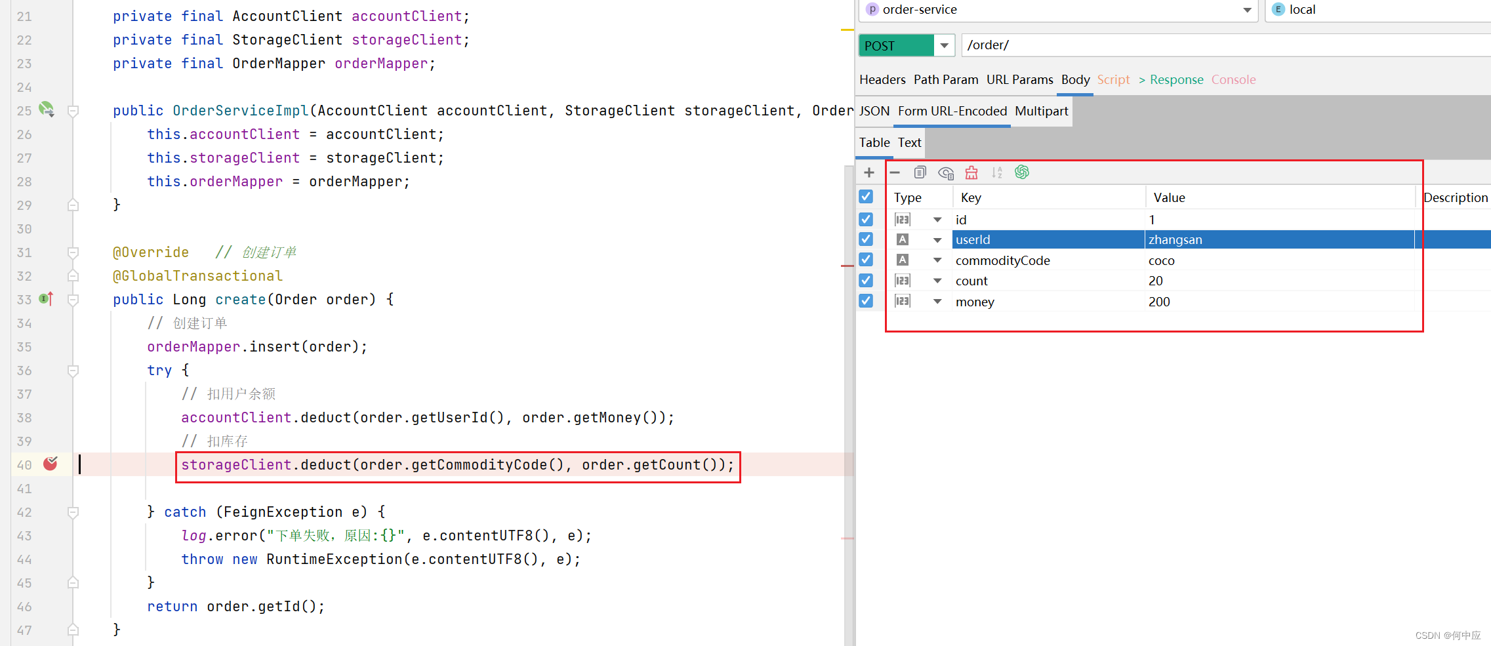1491x646 pixels.
Task: Open type dropdown for money row
Action: coord(937,302)
